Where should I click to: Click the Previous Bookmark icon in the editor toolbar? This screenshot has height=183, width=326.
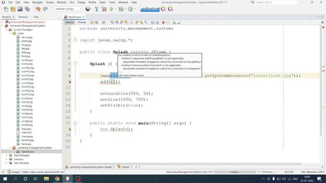137,22
